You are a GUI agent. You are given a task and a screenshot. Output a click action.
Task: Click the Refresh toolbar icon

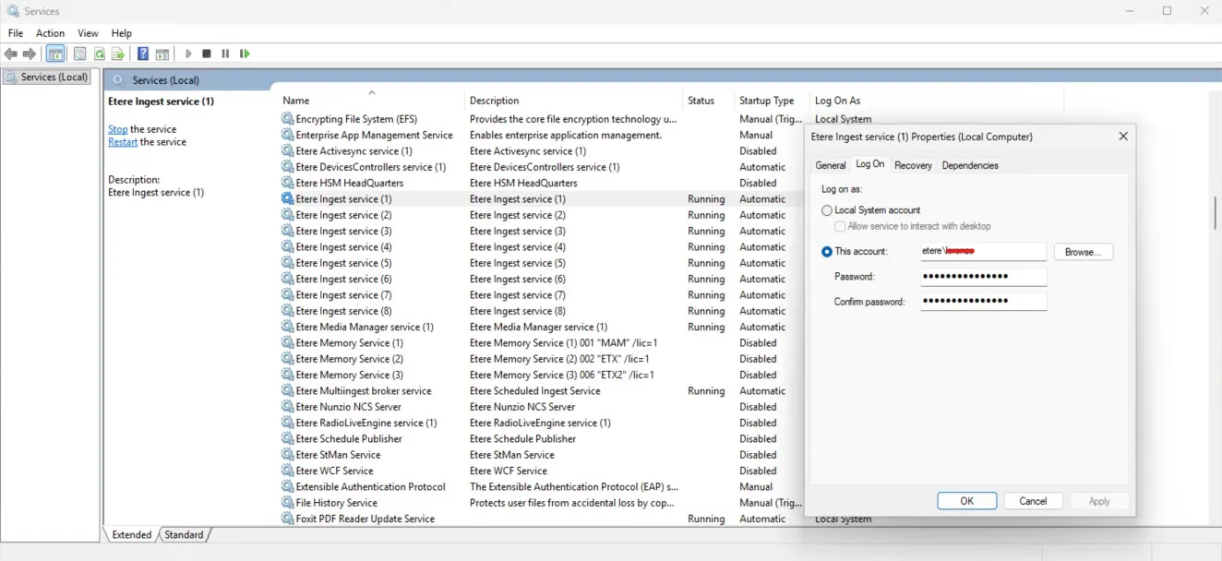(100, 54)
